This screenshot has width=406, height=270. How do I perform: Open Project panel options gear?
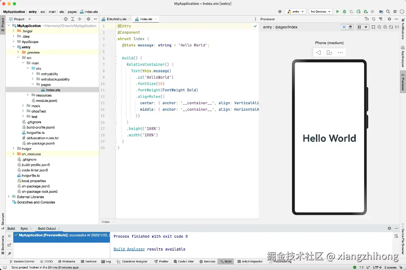tap(88, 19)
